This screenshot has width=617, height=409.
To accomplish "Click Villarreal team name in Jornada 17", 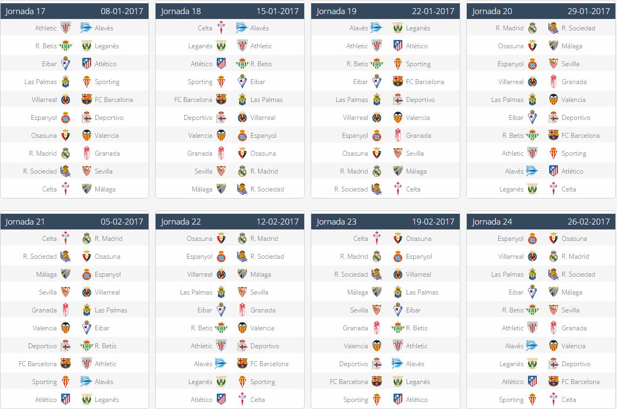I will click(x=44, y=100).
